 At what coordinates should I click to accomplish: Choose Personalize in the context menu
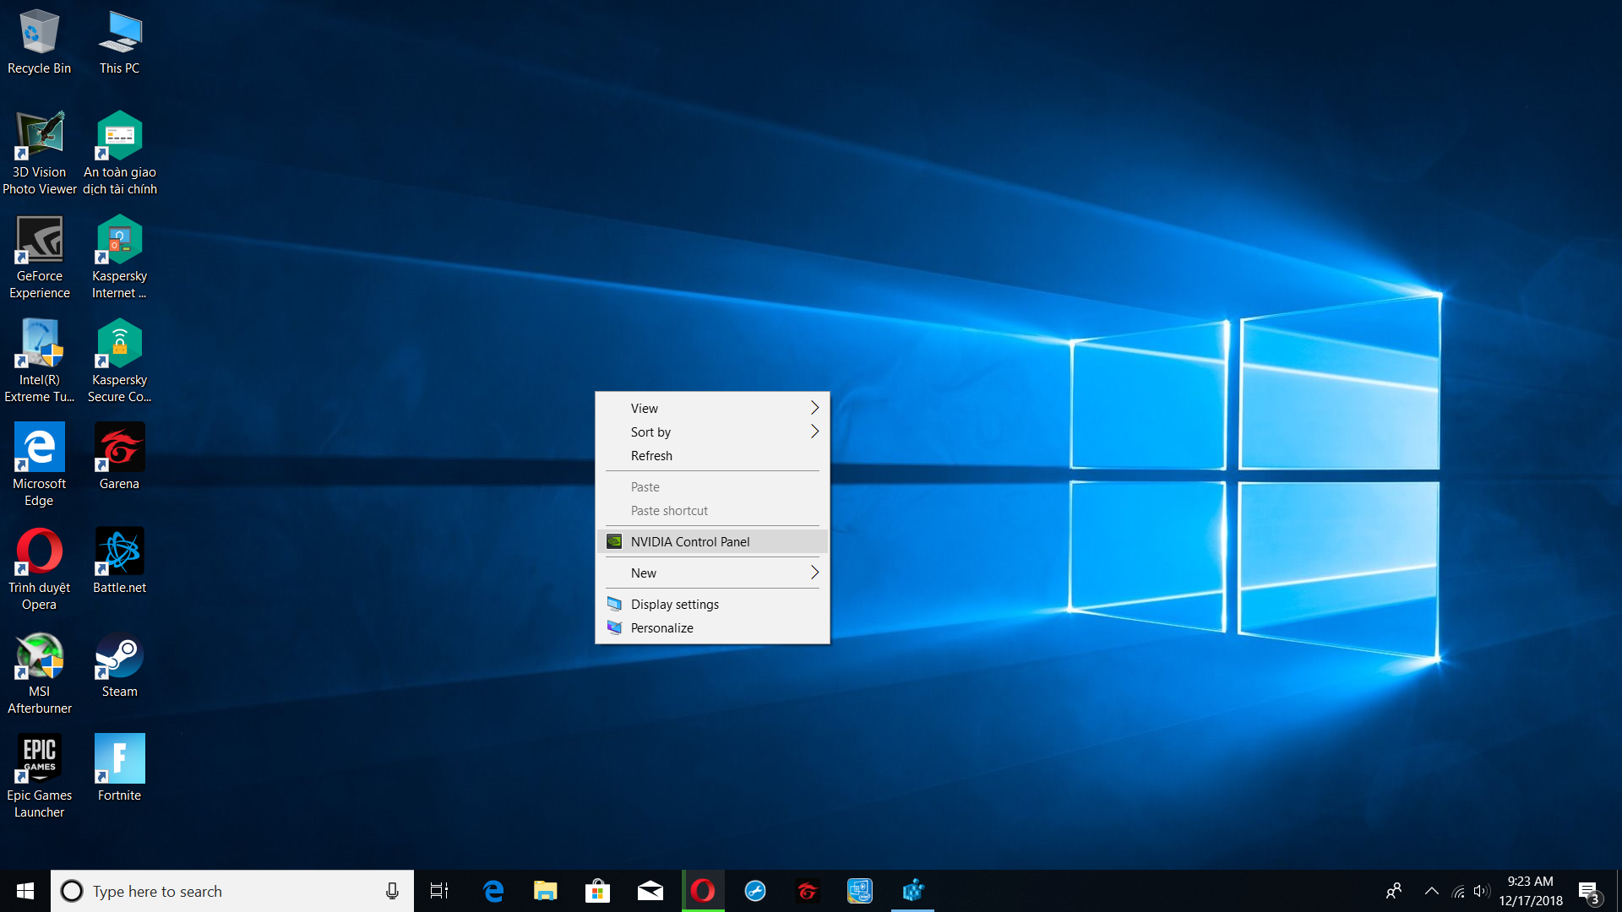coord(712,627)
